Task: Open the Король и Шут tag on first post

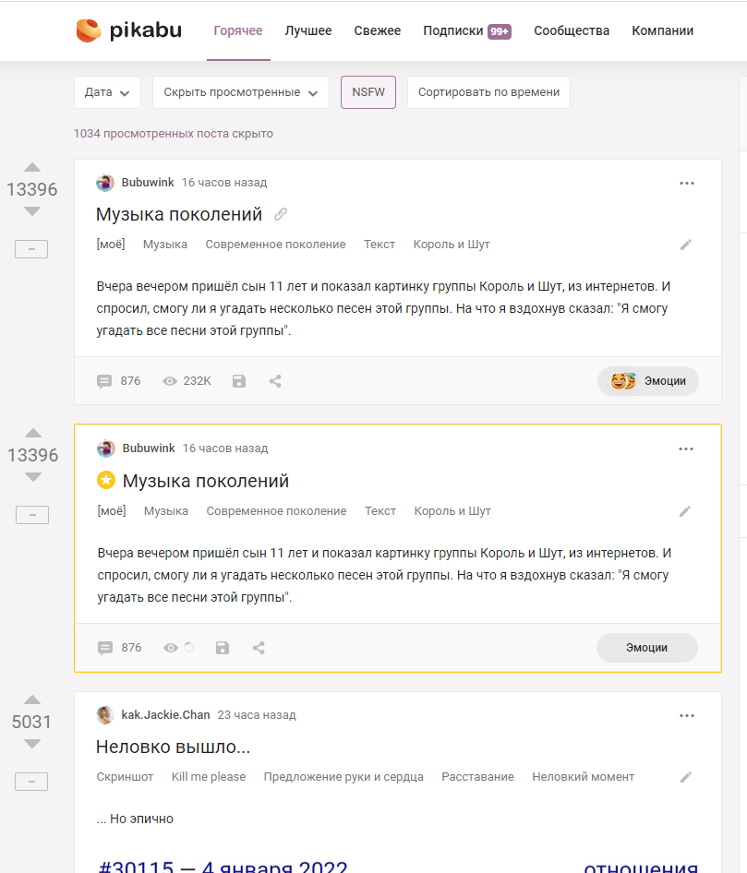Action: pyautogui.click(x=452, y=245)
